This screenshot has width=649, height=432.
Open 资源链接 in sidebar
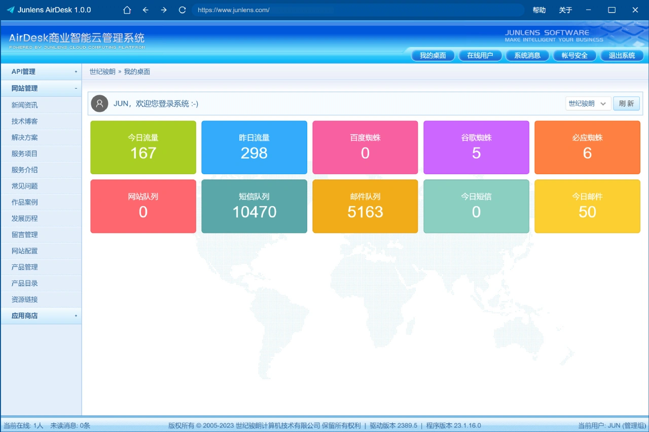pos(41,299)
